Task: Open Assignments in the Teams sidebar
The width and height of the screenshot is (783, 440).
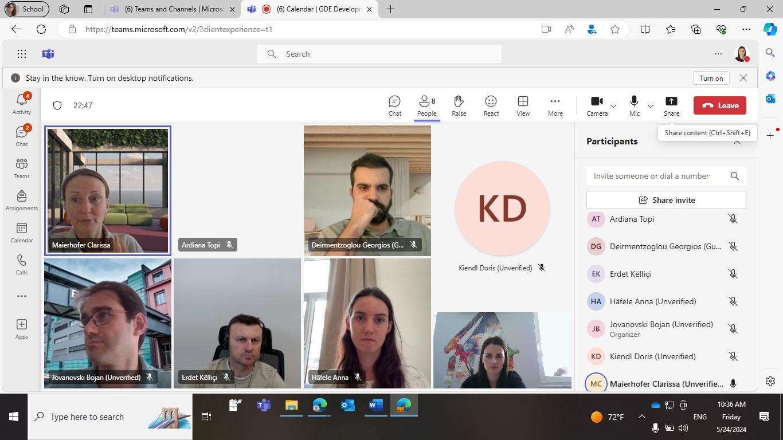Action: pos(22,201)
